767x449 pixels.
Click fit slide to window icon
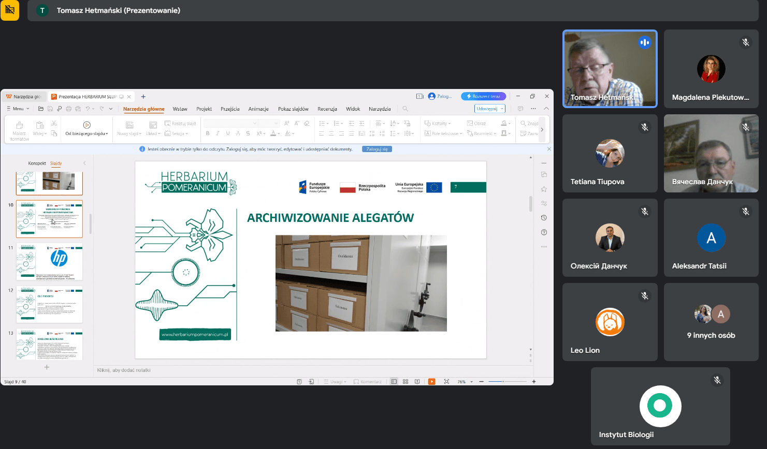click(446, 382)
